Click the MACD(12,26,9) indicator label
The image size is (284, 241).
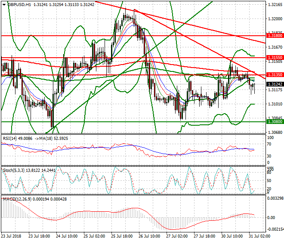[x=17, y=199]
